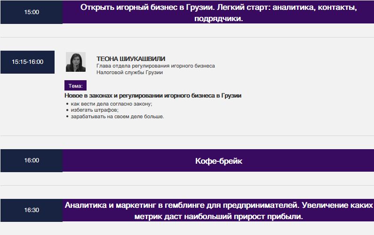Open the analytics and marketing session header
The height and width of the screenshot is (235, 374).
click(x=218, y=210)
